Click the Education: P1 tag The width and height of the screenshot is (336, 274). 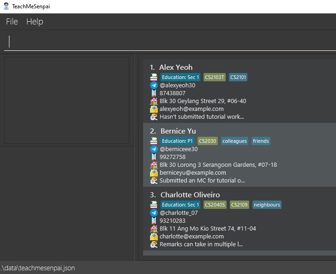177,141
